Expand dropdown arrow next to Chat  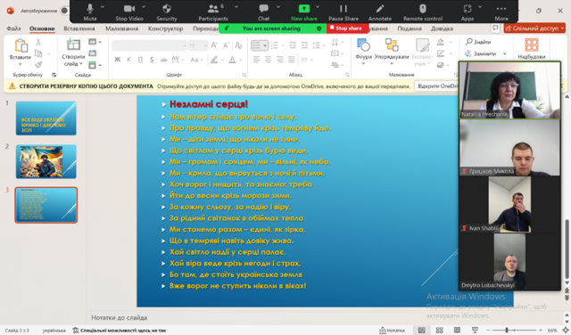point(278,7)
